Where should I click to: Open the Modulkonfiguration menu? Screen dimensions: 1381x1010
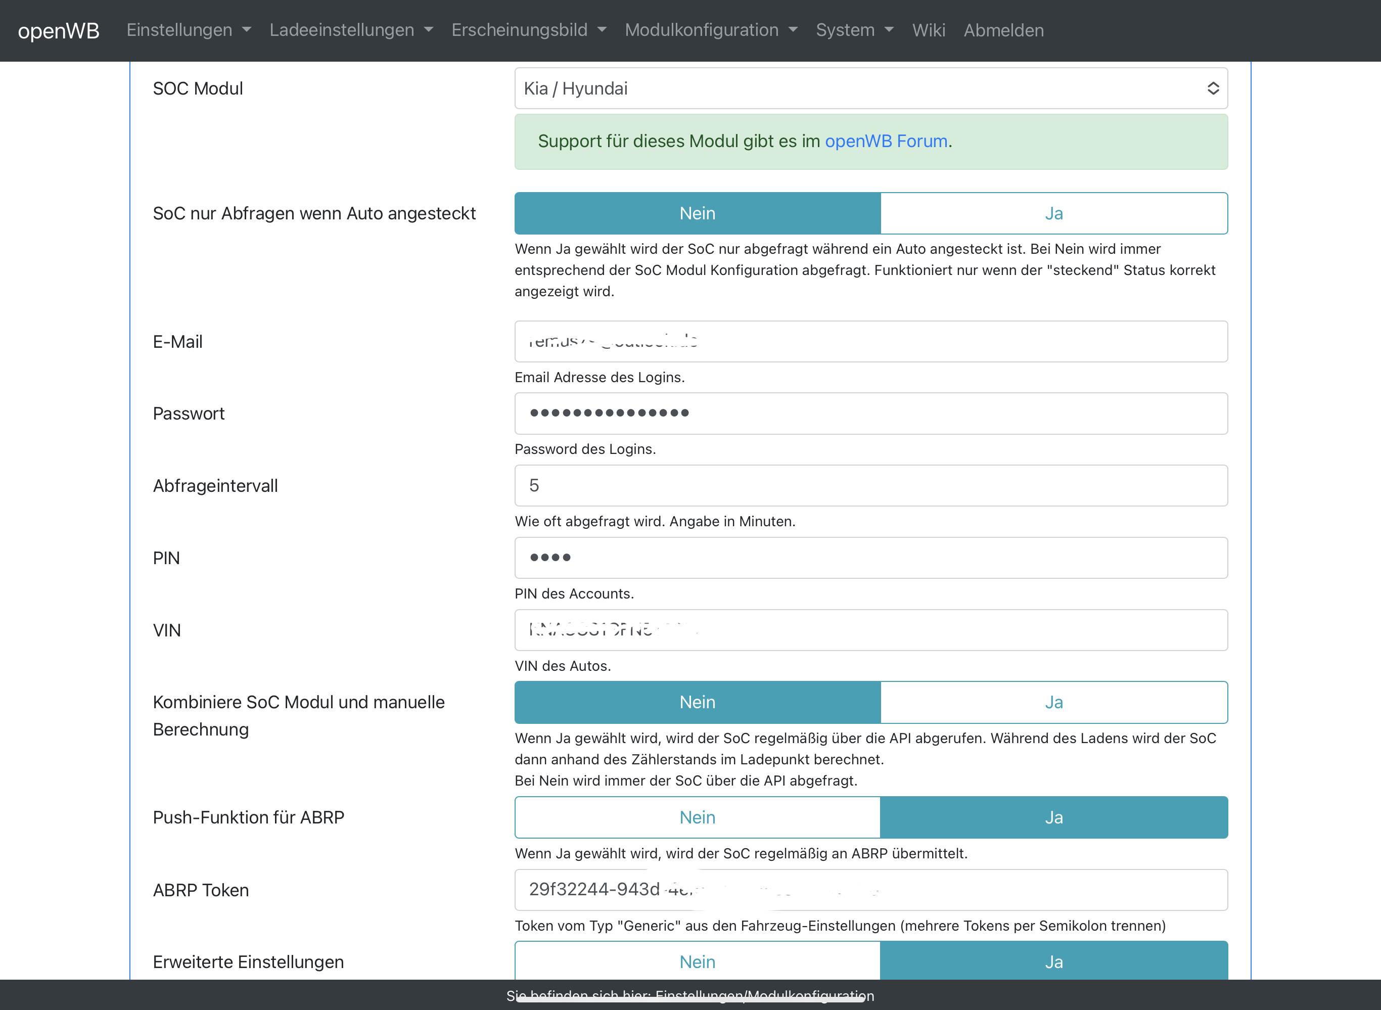point(710,30)
